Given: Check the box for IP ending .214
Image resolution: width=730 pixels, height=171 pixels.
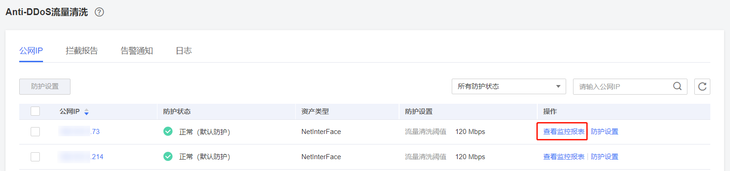Looking at the screenshot, I should point(35,157).
